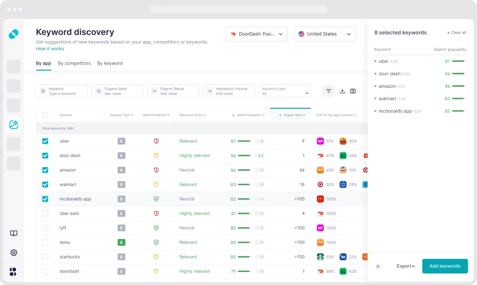Click the Add keywords button
The width and height of the screenshot is (477, 285).
coord(445,266)
